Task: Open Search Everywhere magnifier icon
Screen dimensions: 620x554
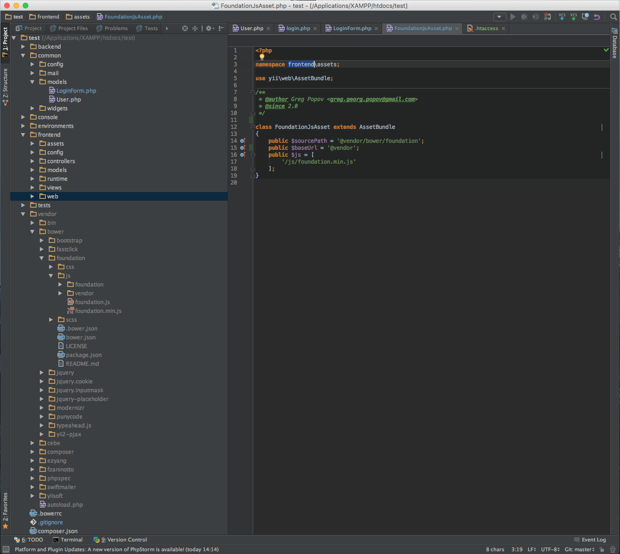Action: pyautogui.click(x=614, y=17)
